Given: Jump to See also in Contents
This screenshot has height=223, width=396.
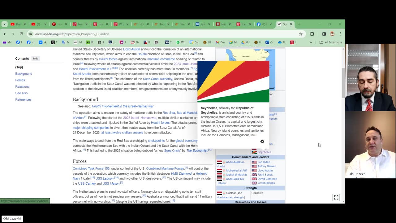Looking at the screenshot, I should [21, 93].
